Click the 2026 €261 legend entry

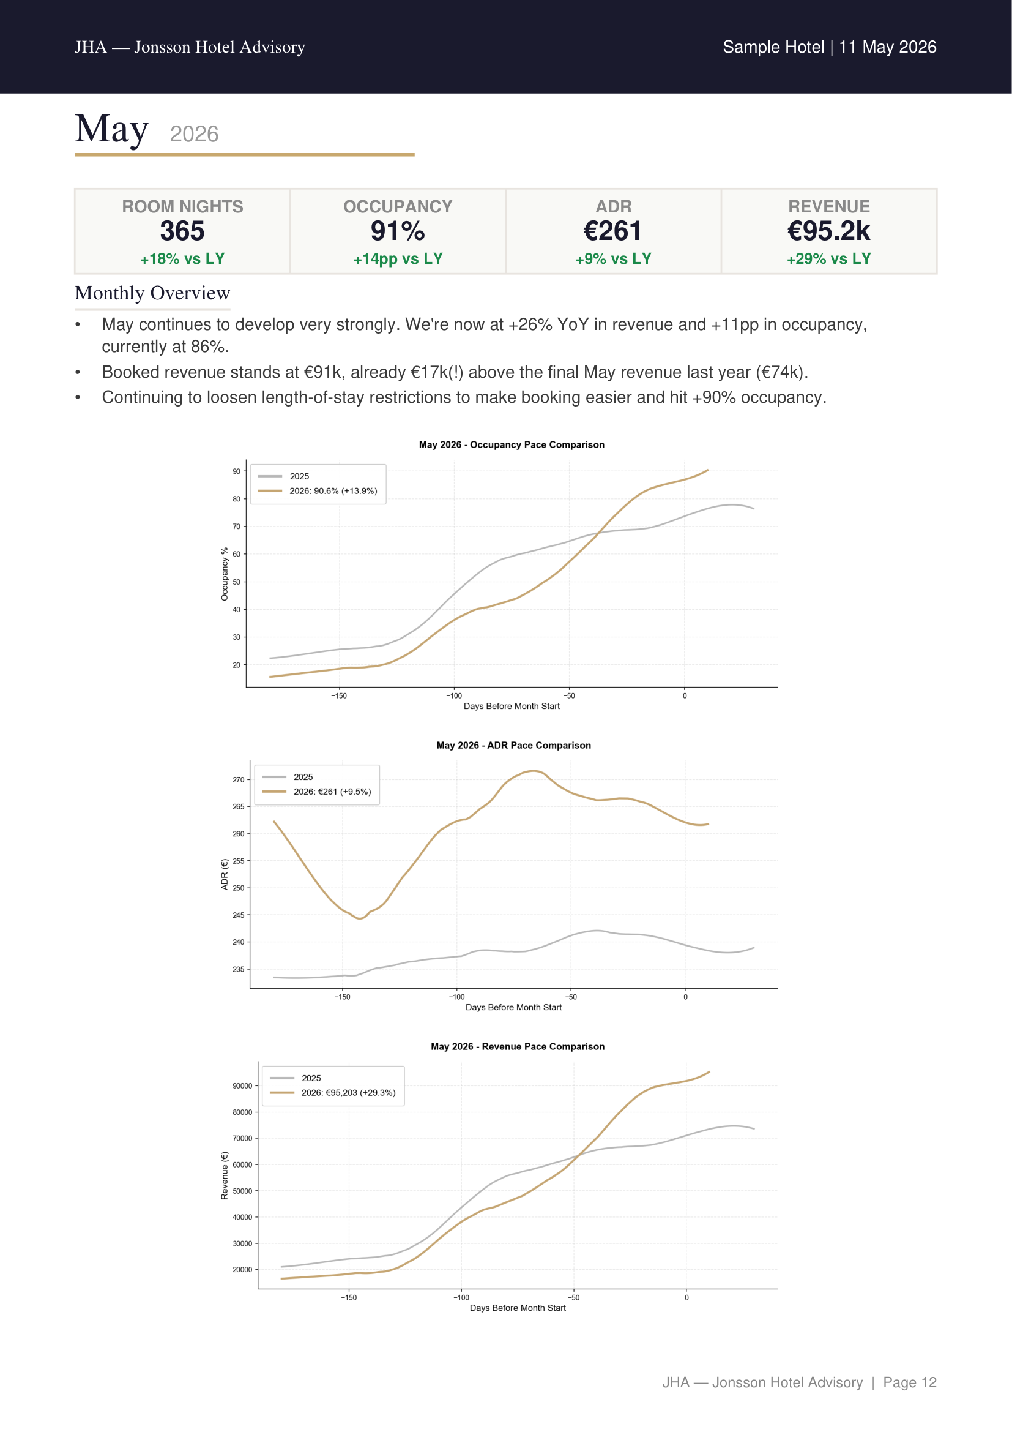(x=316, y=792)
